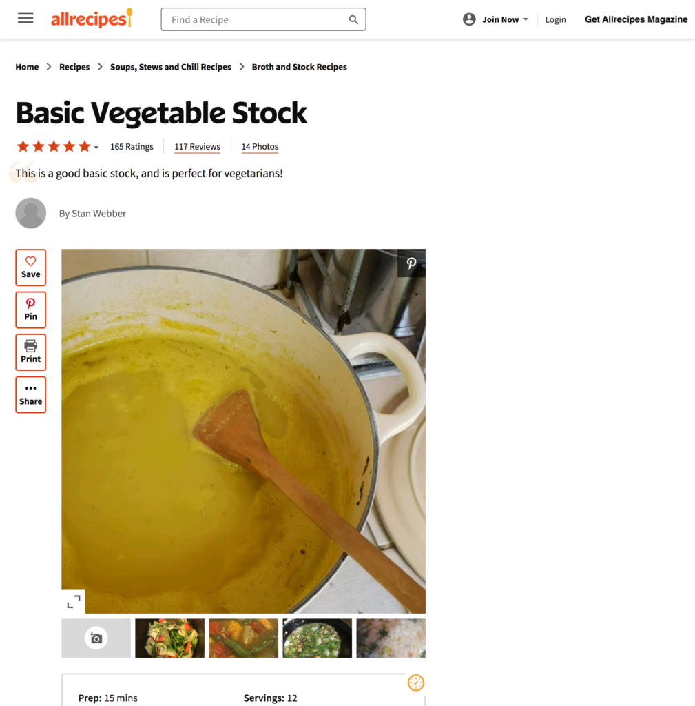The height and width of the screenshot is (706, 695).
Task: Expand the main photo to fullscreen
Action: point(73,601)
